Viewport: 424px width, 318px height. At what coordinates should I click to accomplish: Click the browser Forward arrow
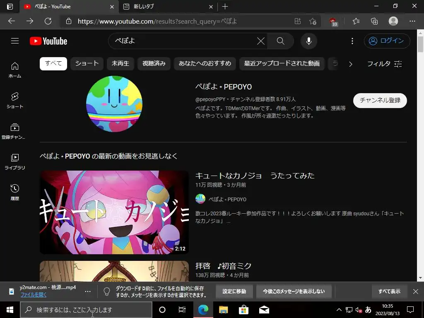click(x=30, y=21)
